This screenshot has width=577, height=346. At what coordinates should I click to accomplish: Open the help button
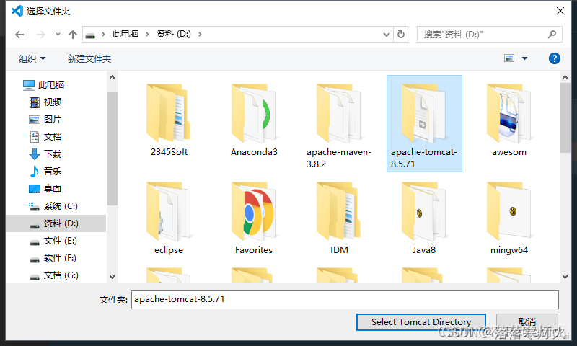pos(554,58)
